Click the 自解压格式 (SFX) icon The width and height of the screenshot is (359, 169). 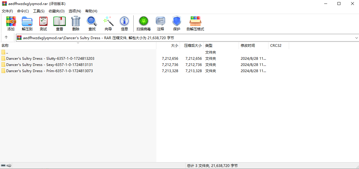click(x=195, y=21)
